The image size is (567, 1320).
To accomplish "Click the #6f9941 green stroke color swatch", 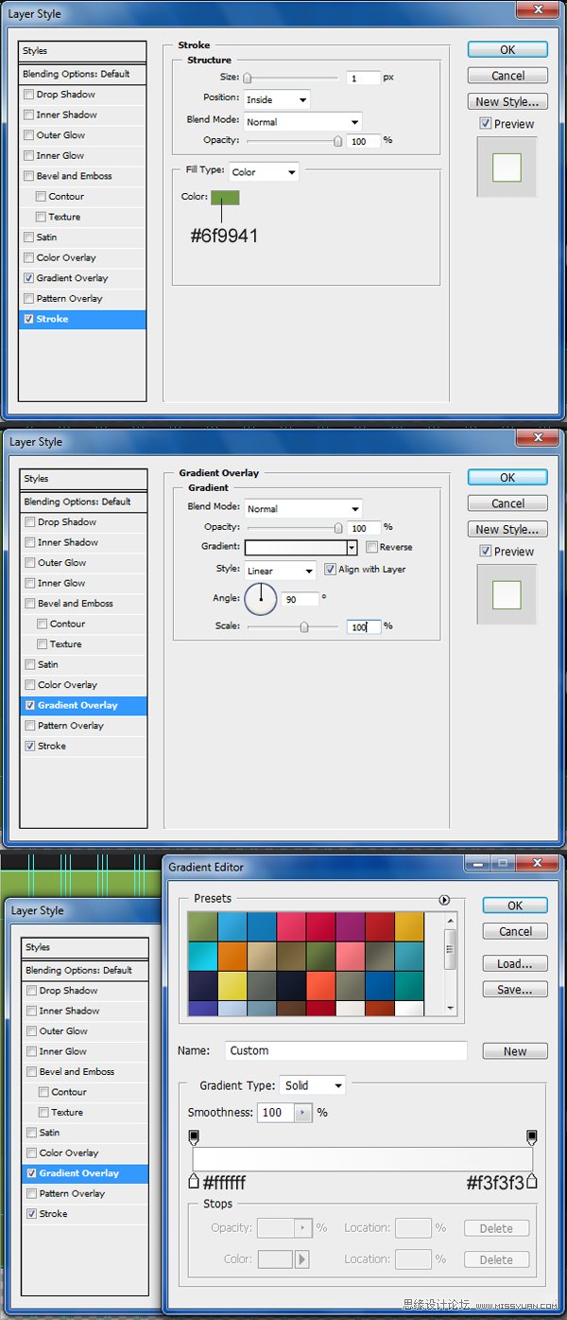I will 225,198.
